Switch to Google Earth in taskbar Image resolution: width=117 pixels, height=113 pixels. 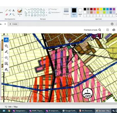click(x=69, y=111)
